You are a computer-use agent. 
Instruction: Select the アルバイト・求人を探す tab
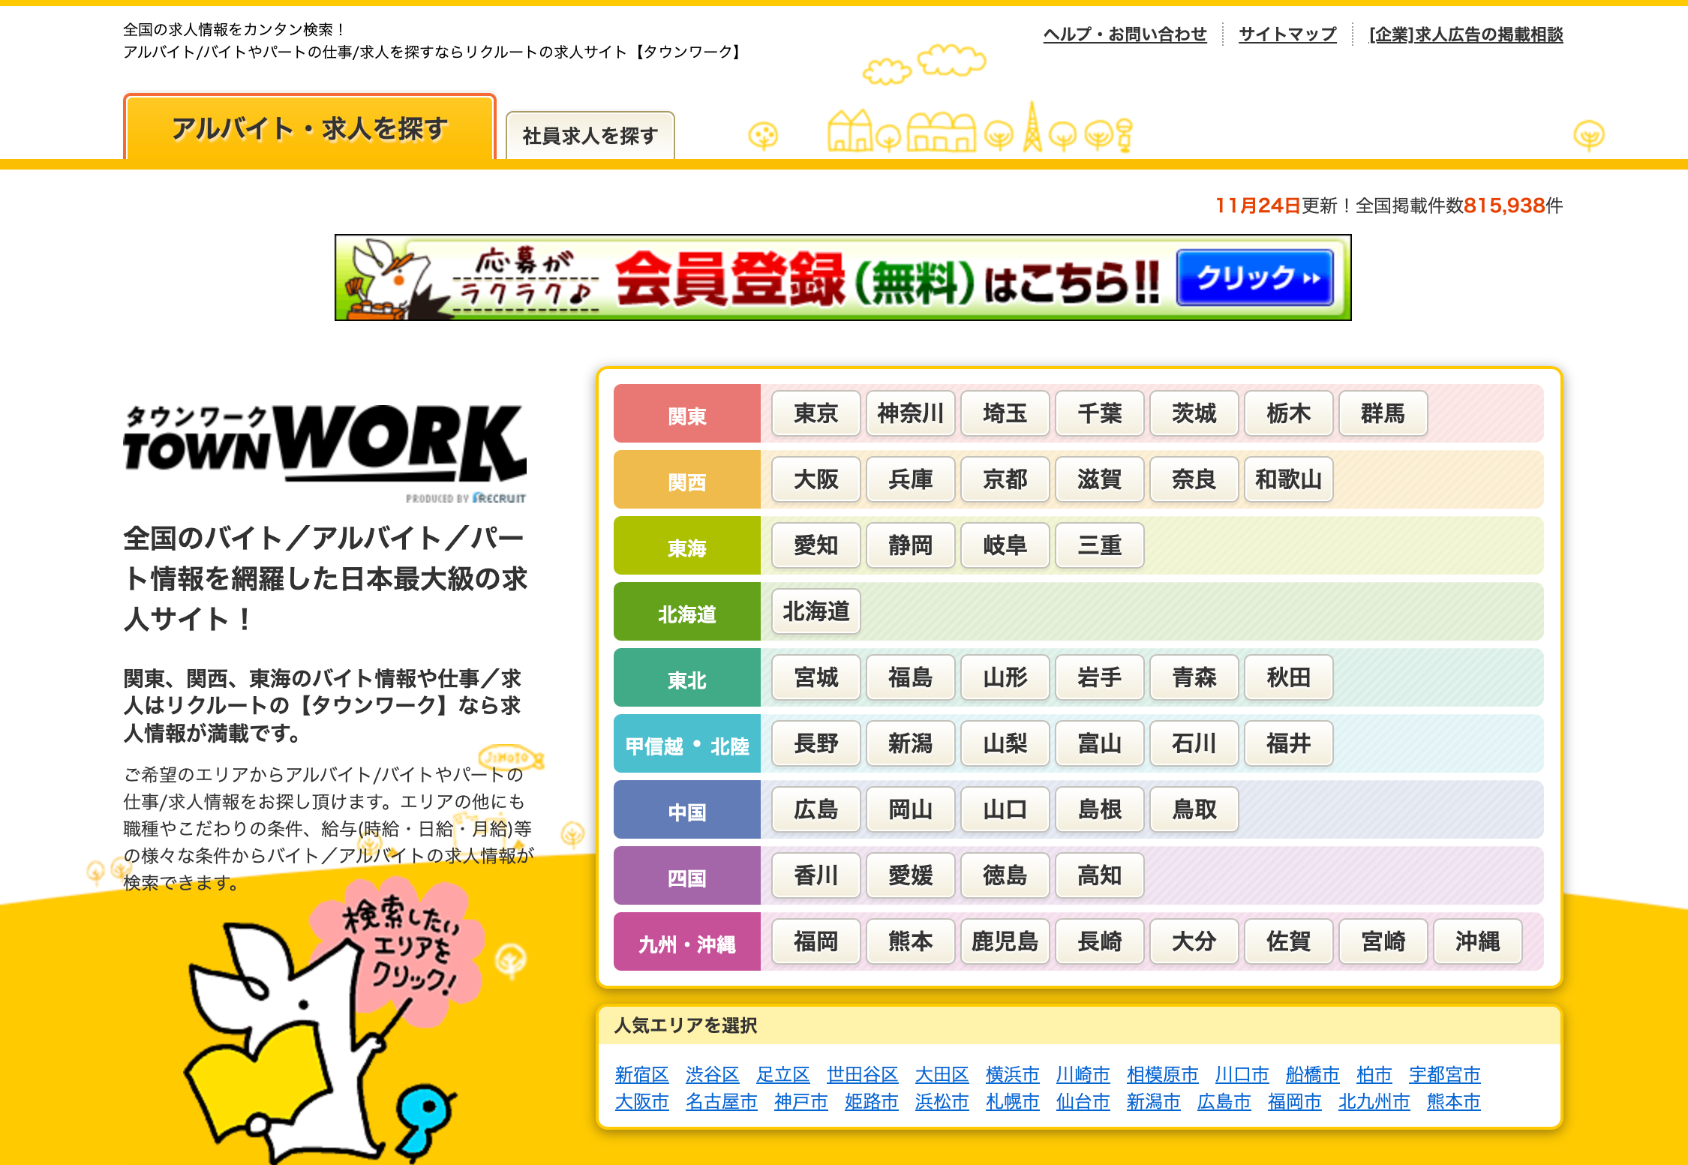[309, 128]
